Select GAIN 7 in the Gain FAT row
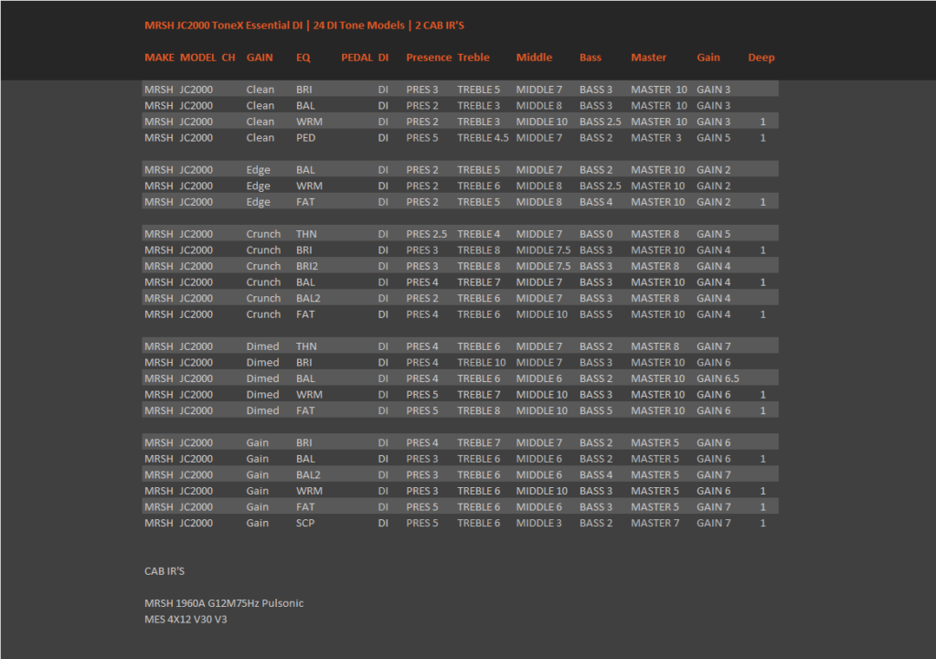This screenshot has width=936, height=659. click(x=713, y=507)
